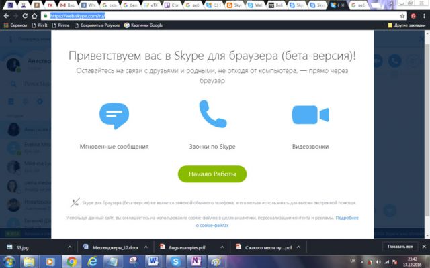Viewport: 430px width, 268px height.
Task: Open the Картинки Google bookmark
Action: [x=144, y=25]
